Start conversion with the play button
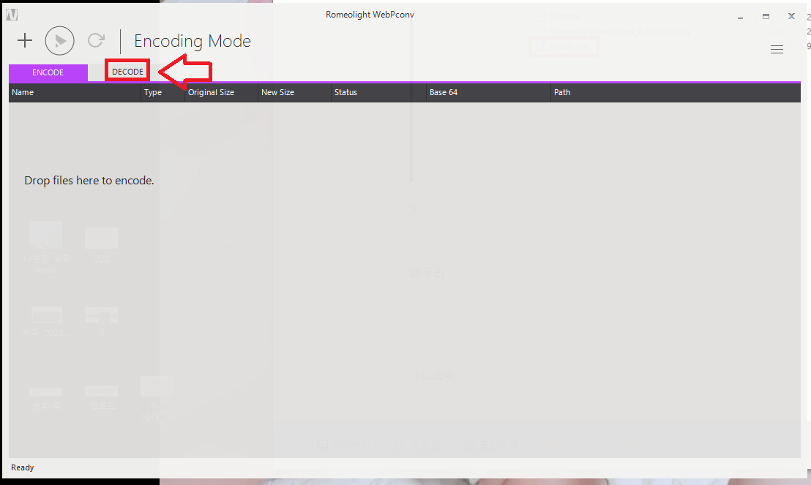811x485 pixels. point(59,40)
